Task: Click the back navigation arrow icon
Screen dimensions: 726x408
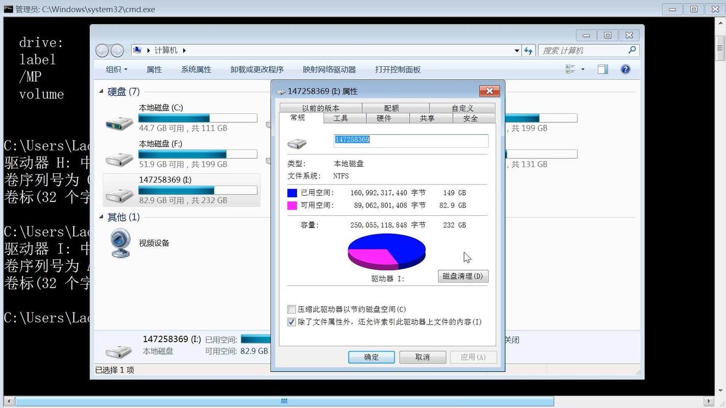Action: [101, 50]
